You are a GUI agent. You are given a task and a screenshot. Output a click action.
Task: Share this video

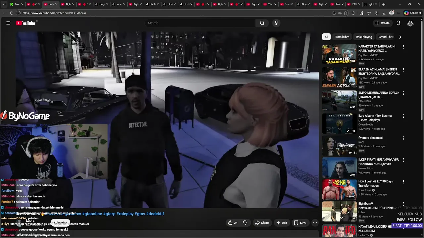coord(262,223)
